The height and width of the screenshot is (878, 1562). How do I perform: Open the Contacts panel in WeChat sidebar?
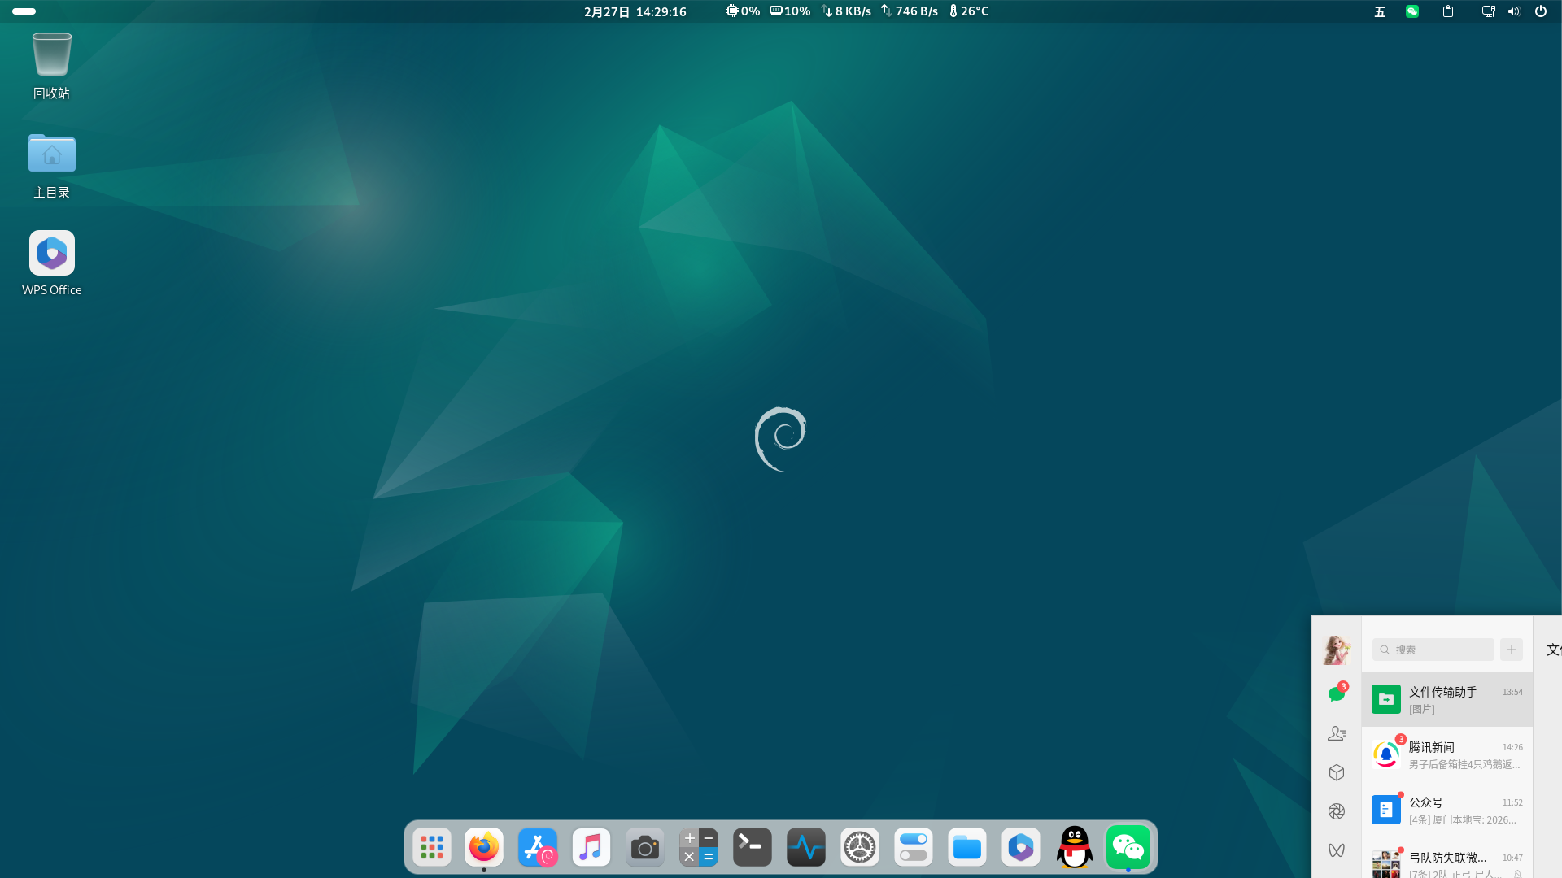click(x=1337, y=732)
